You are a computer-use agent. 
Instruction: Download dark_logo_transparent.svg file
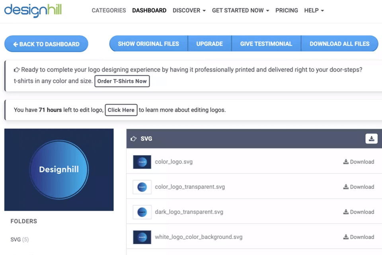(x=359, y=212)
